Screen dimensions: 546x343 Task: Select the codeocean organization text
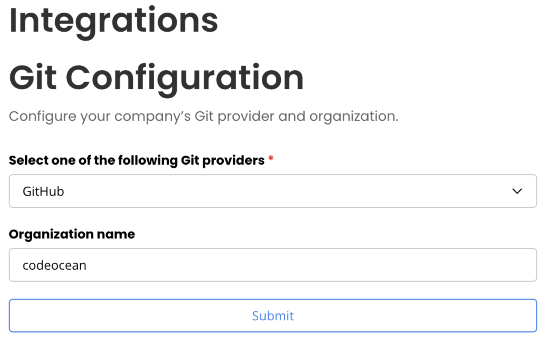[x=54, y=265]
